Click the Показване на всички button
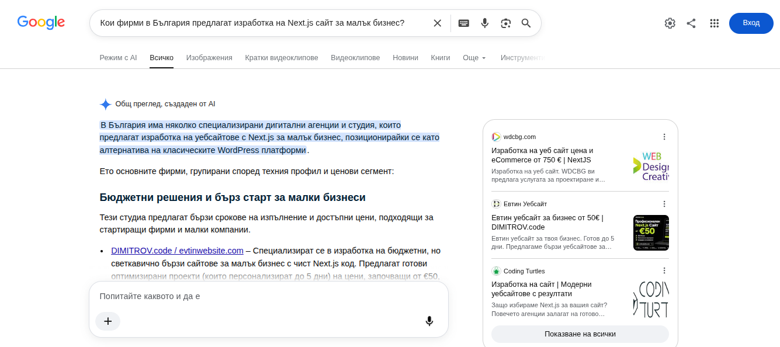Viewport: 780px width, 347px height. 580,334
